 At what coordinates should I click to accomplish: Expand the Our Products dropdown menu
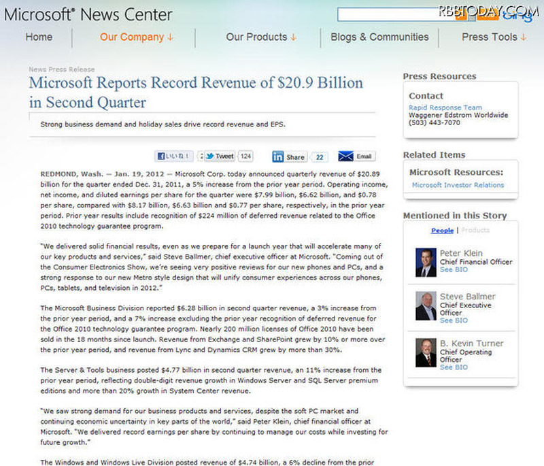coord(261,37)
